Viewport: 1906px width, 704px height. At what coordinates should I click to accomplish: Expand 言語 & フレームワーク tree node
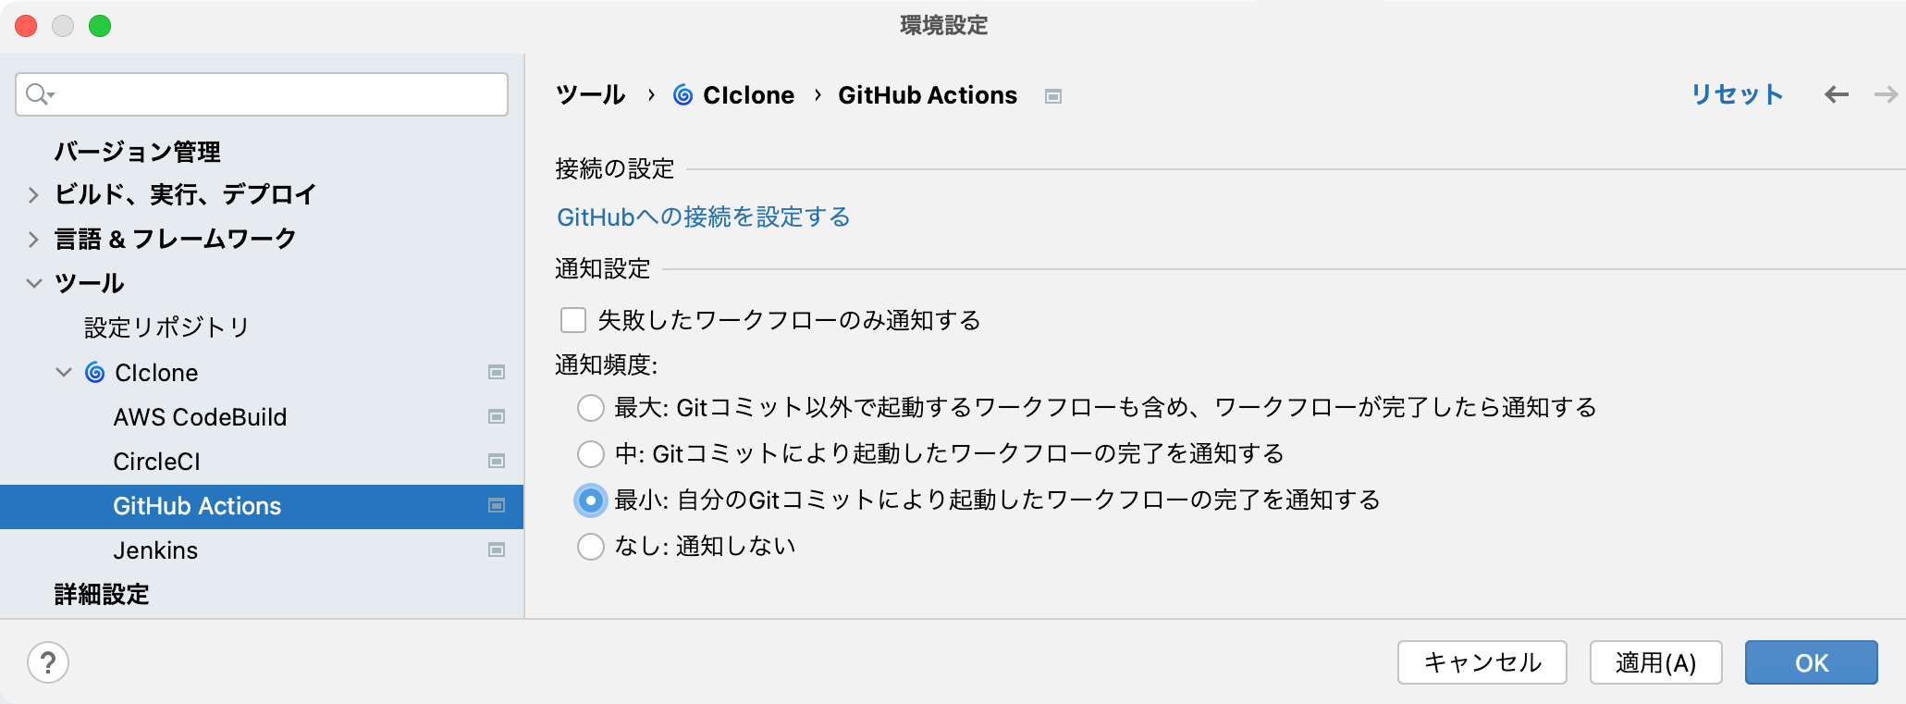pyautogui.click(x=33, y=239)
